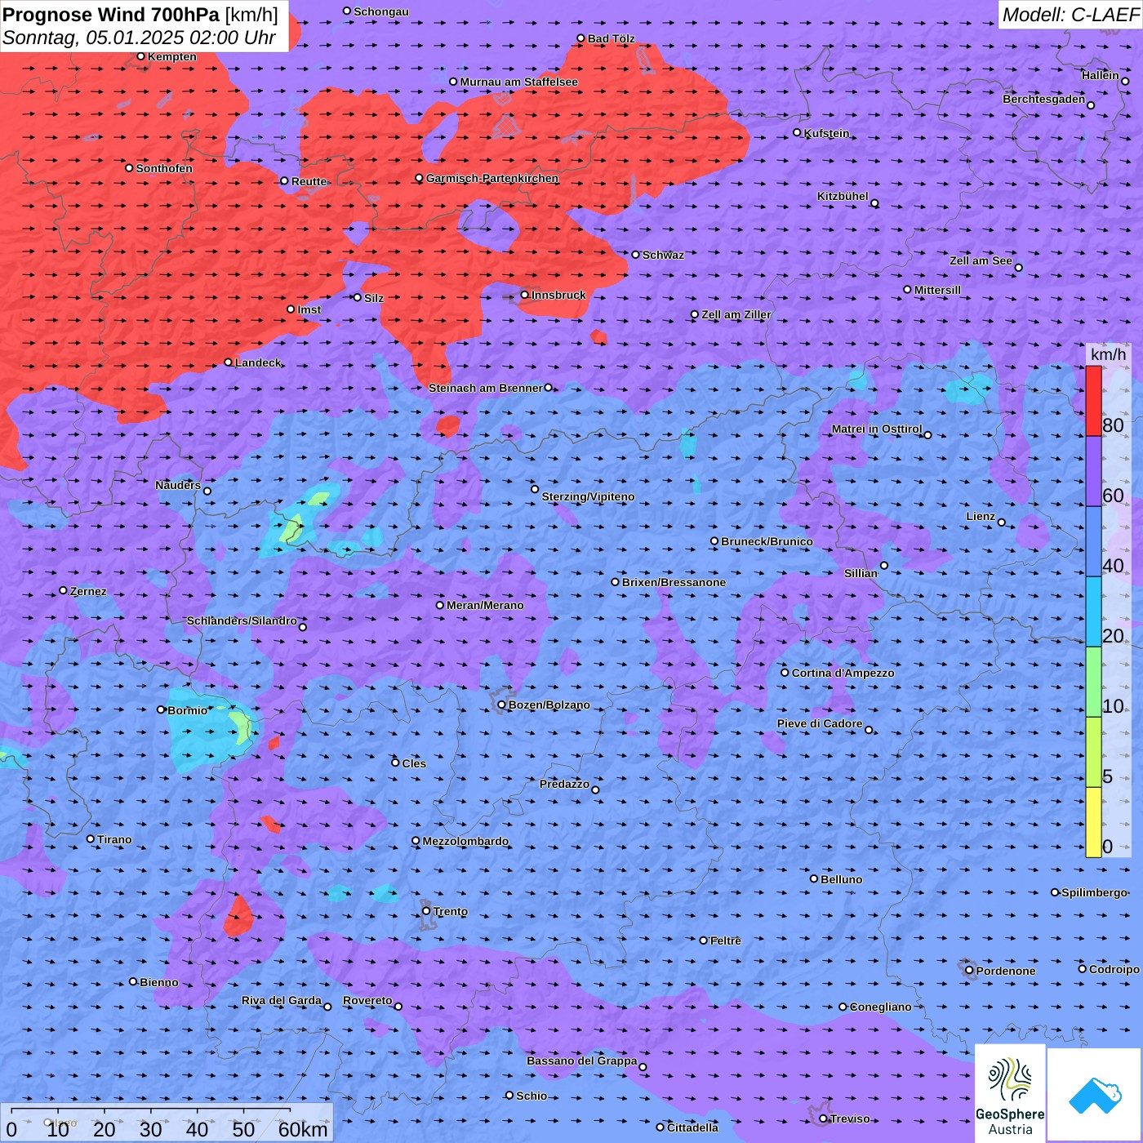Pick the Garmisch-Partenkirchen marker dot

[420, 178]
